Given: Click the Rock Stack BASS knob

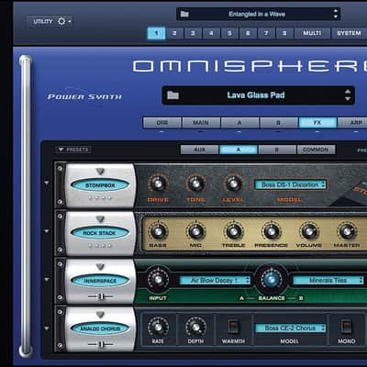Looking at the screenshot, I should (158, 231).
